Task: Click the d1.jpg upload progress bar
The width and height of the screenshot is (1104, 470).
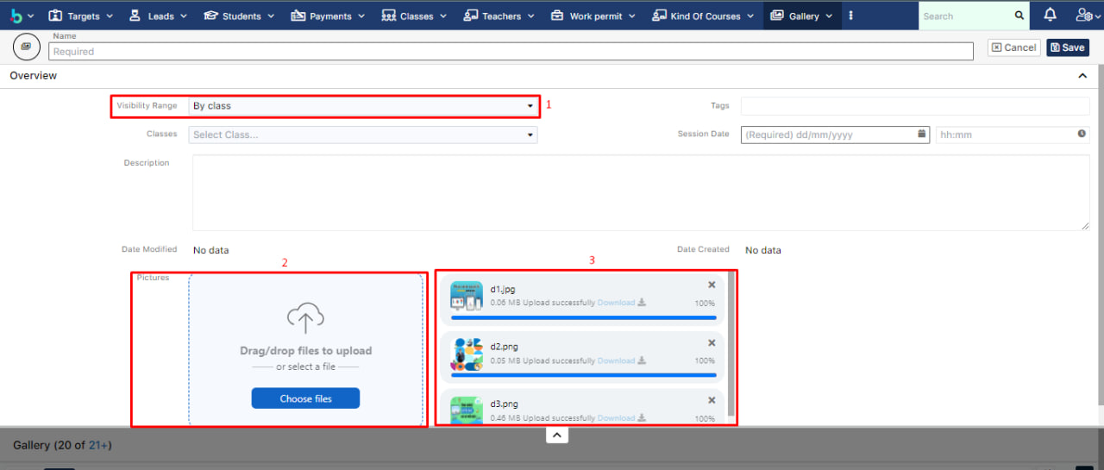Action: point(583,317)
